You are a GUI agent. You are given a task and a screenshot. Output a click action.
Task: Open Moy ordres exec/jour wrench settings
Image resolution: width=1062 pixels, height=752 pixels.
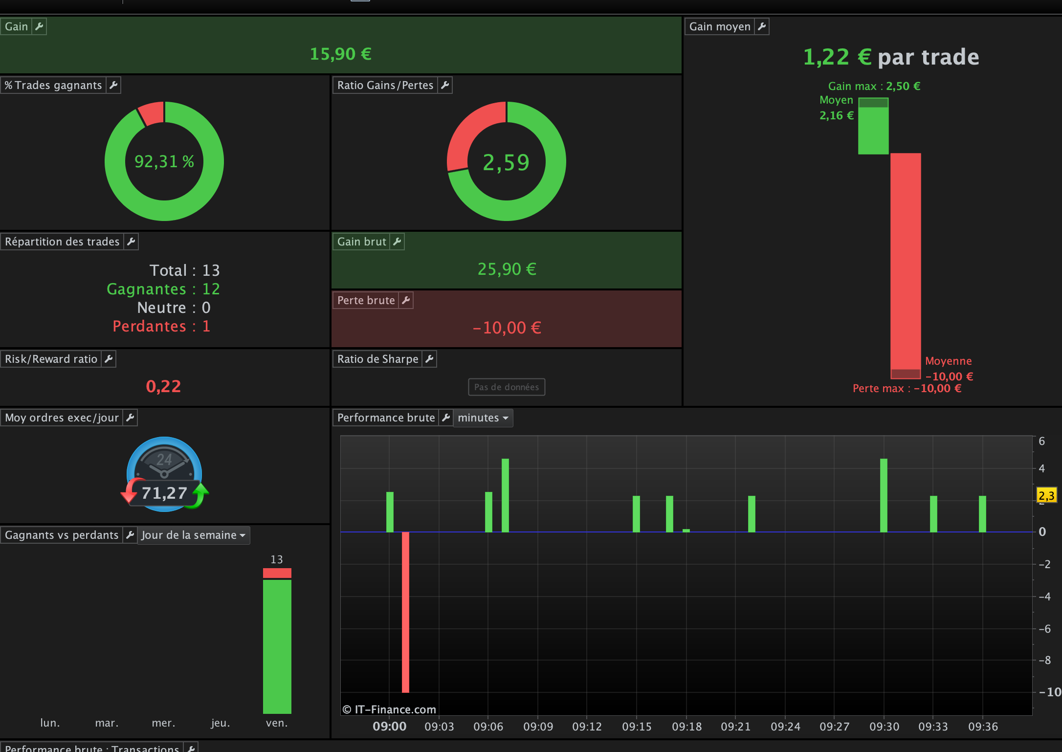(x=130, y=418)
